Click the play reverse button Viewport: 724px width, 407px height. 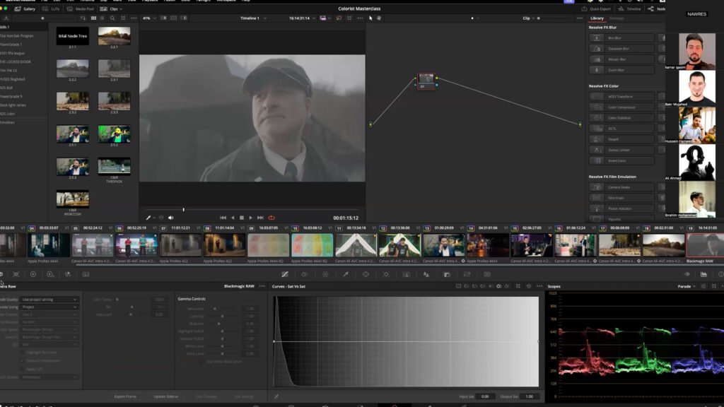(232, 218)
